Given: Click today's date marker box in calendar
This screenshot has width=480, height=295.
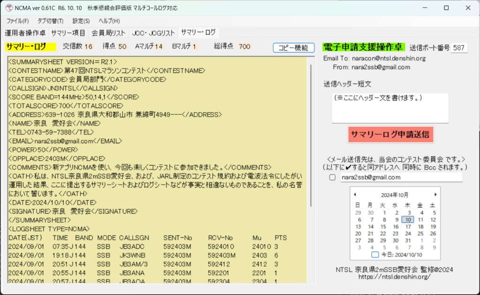Looking at the screenshot, I should click(375, 255).
